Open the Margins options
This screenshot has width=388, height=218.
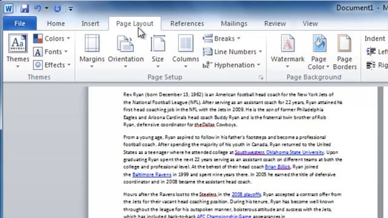92,51
